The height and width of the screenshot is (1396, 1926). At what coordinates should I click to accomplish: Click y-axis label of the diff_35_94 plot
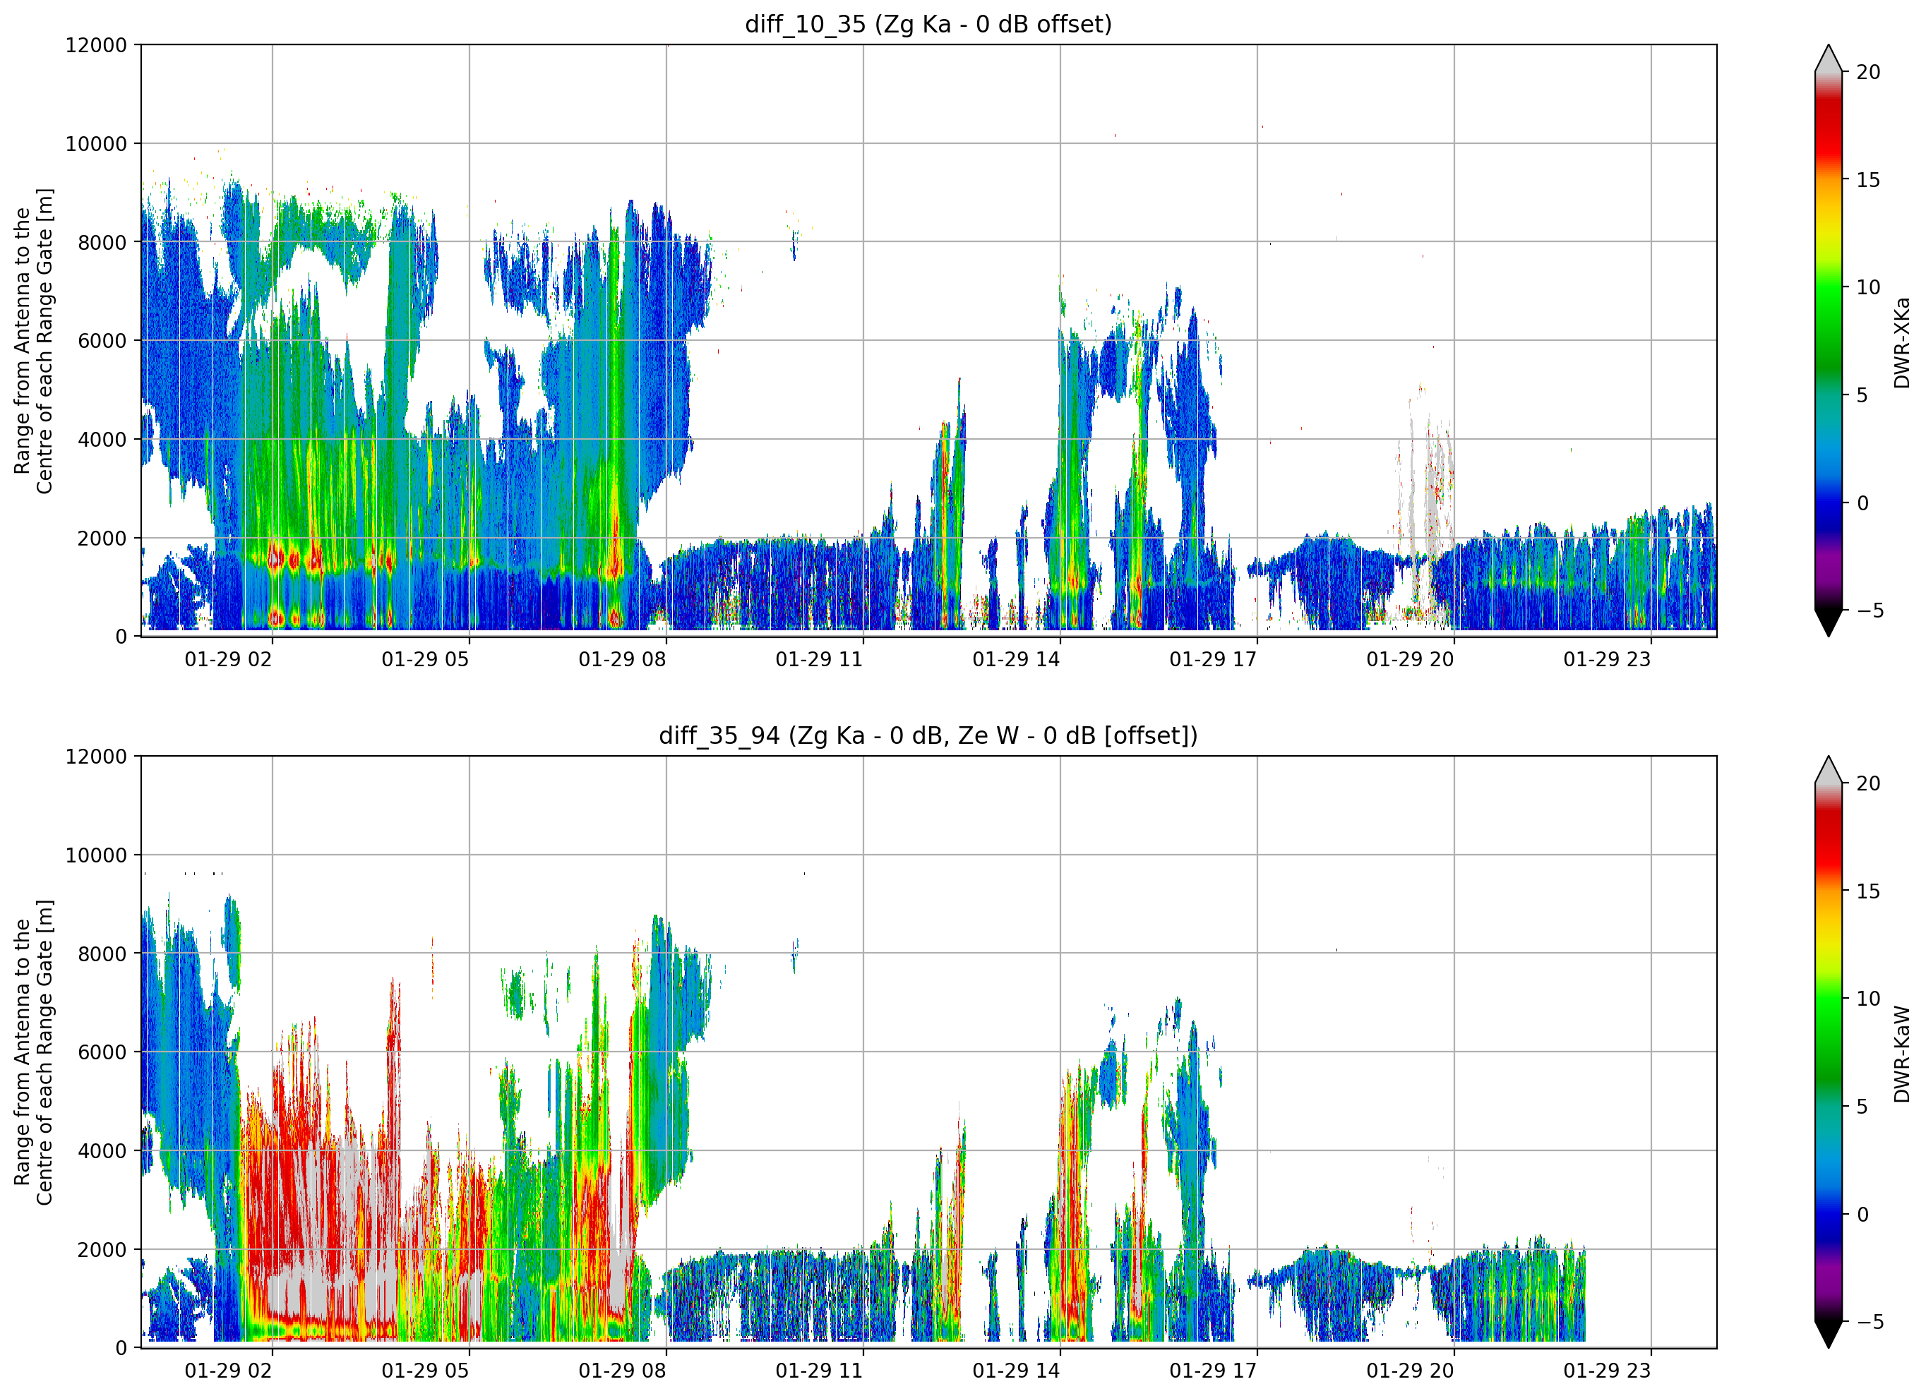[x=33, y=1052]
